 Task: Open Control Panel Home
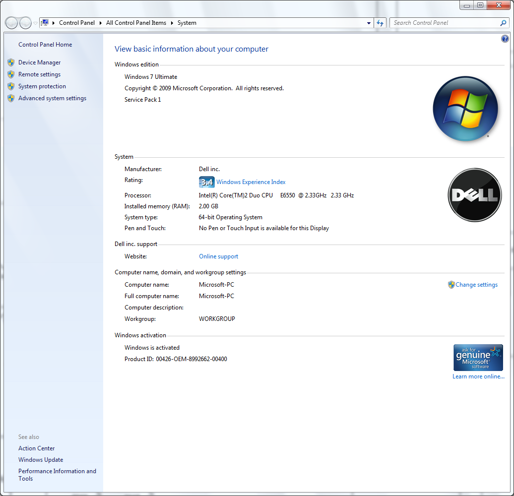coord(45,45)
